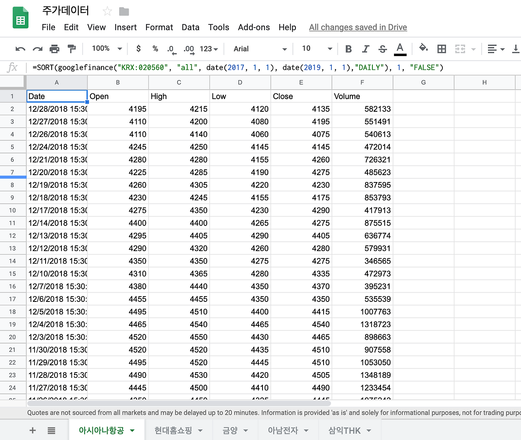Select row 10 header

(x=13, y=210)
